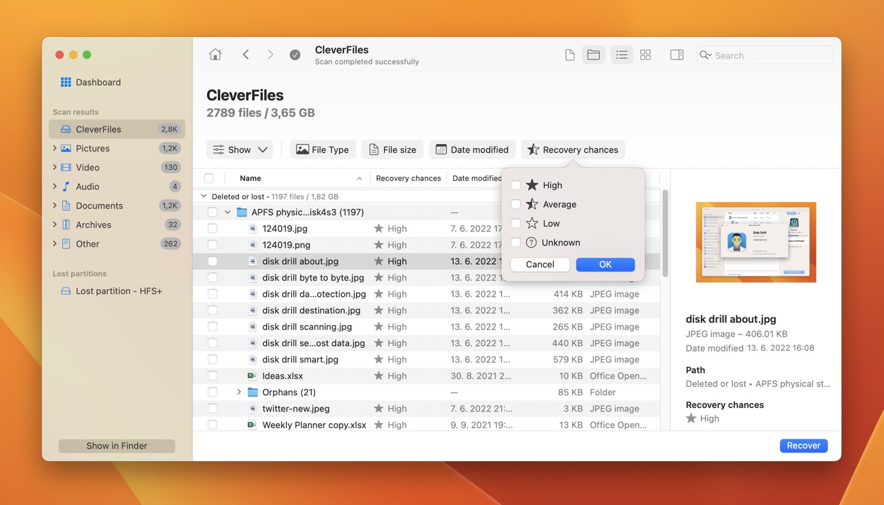
Task: Toggle the Recovery chances filter
Action: (572, 149)
